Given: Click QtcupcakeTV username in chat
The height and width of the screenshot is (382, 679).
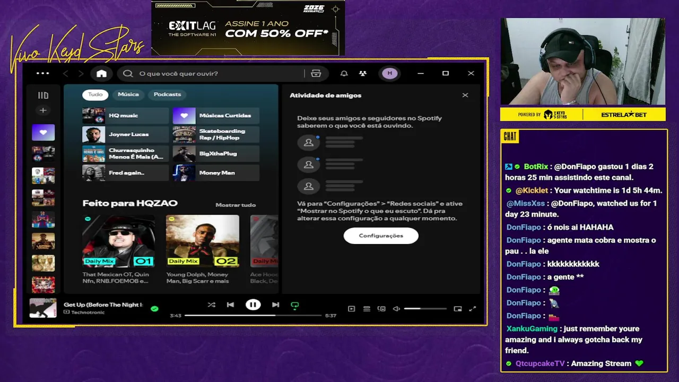Looking at the screenshot, I should (540, 363).
